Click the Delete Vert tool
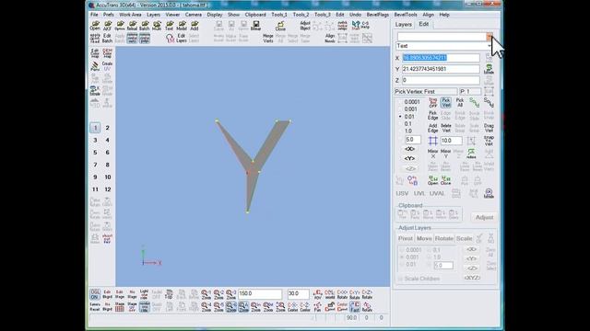Screen dimensions: 590x331 coord(446,128)
